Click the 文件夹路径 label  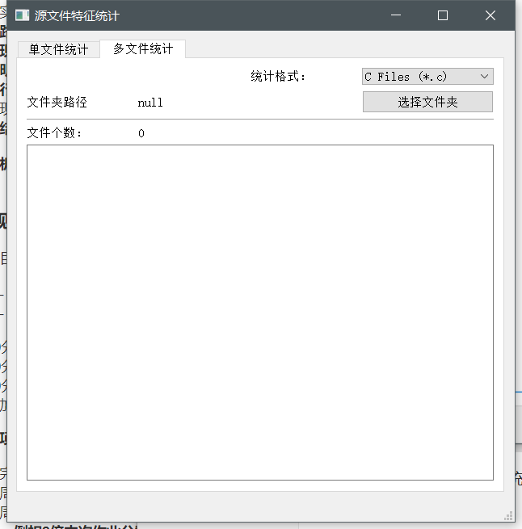tap(57, 103)
